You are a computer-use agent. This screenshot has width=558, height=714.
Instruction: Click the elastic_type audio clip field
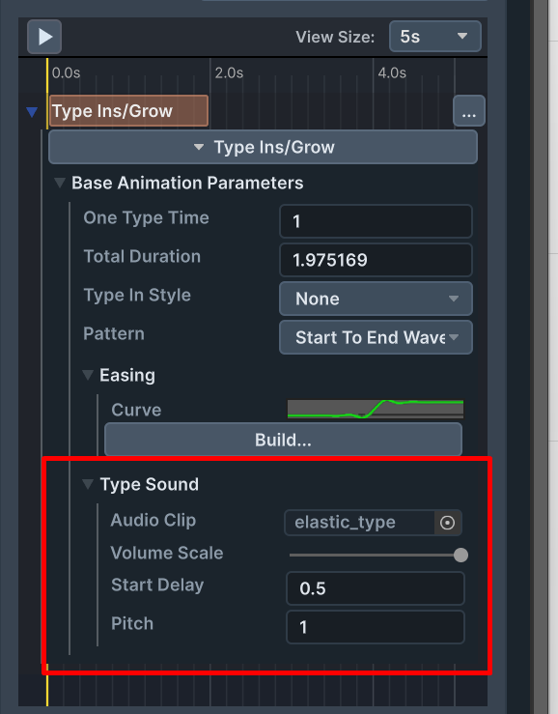[x=359, y=523]
